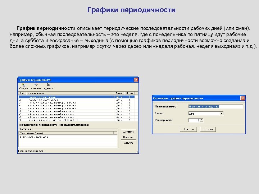The height and width of the screenshot is (194, 259).
Task: Increase Размерность with the spinner up arrow
Action: [x=202, y=119]
